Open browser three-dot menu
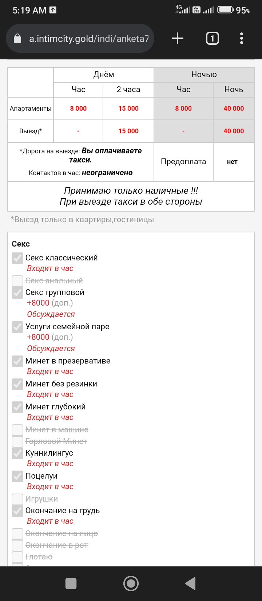The height and width of the screenshot is (601, 262). (242, 38)
